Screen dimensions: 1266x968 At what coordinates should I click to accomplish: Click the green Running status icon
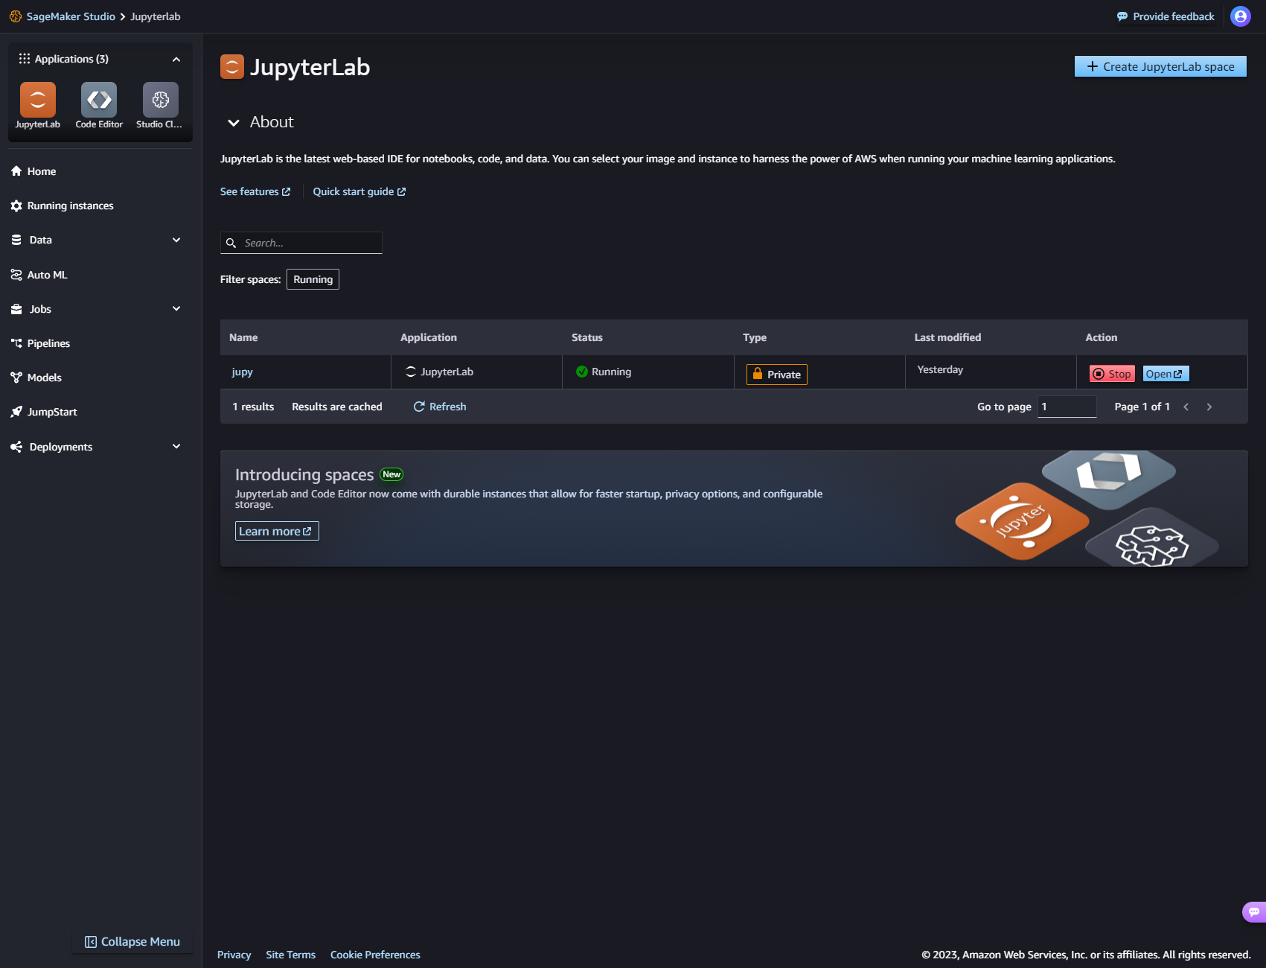582,372
